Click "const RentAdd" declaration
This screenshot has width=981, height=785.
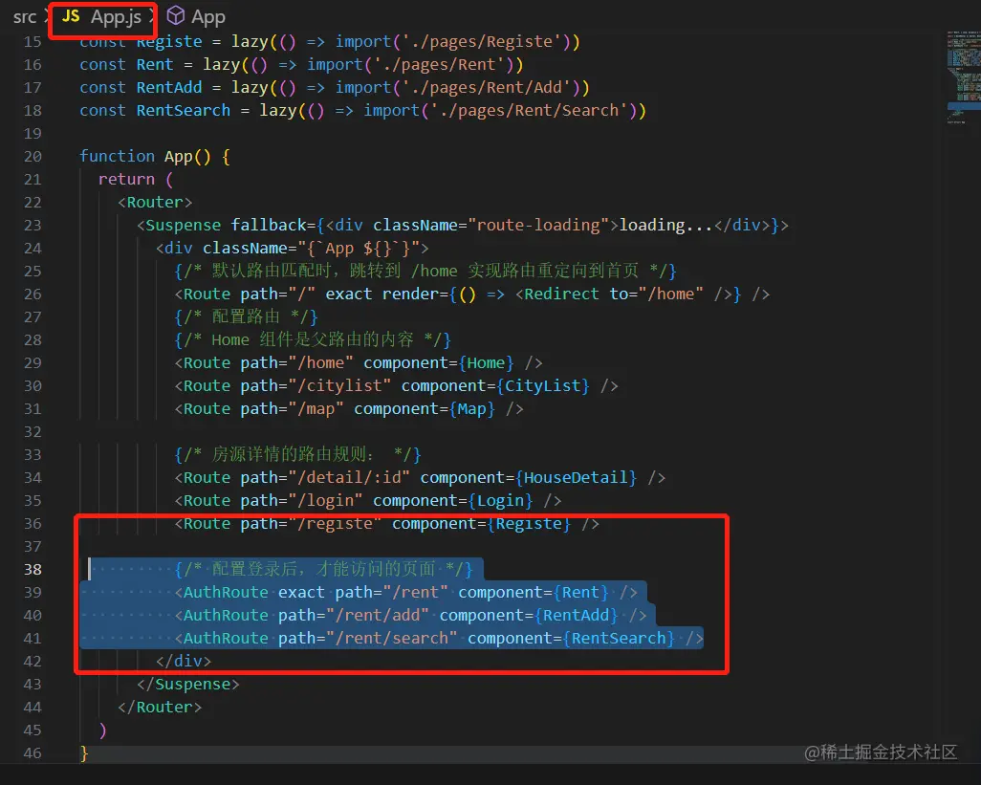141,88
